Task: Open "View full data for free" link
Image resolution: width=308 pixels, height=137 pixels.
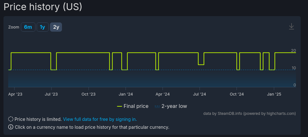Action: click(x=100, y=119)
